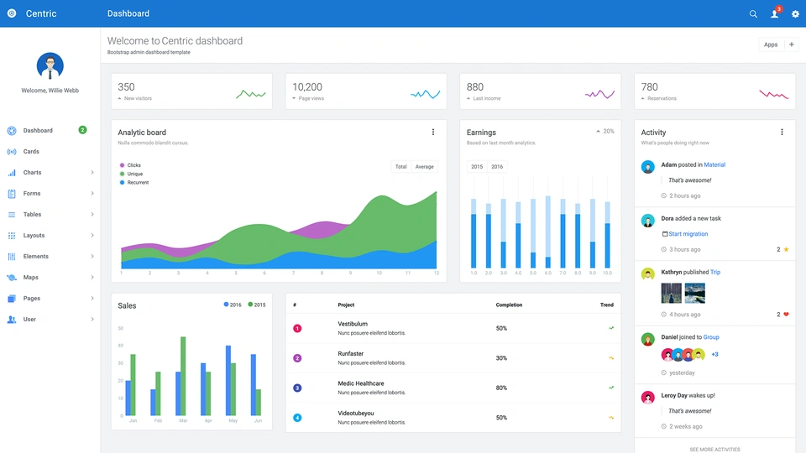Click number 2 badge for Runfaster

pos(297,358)
